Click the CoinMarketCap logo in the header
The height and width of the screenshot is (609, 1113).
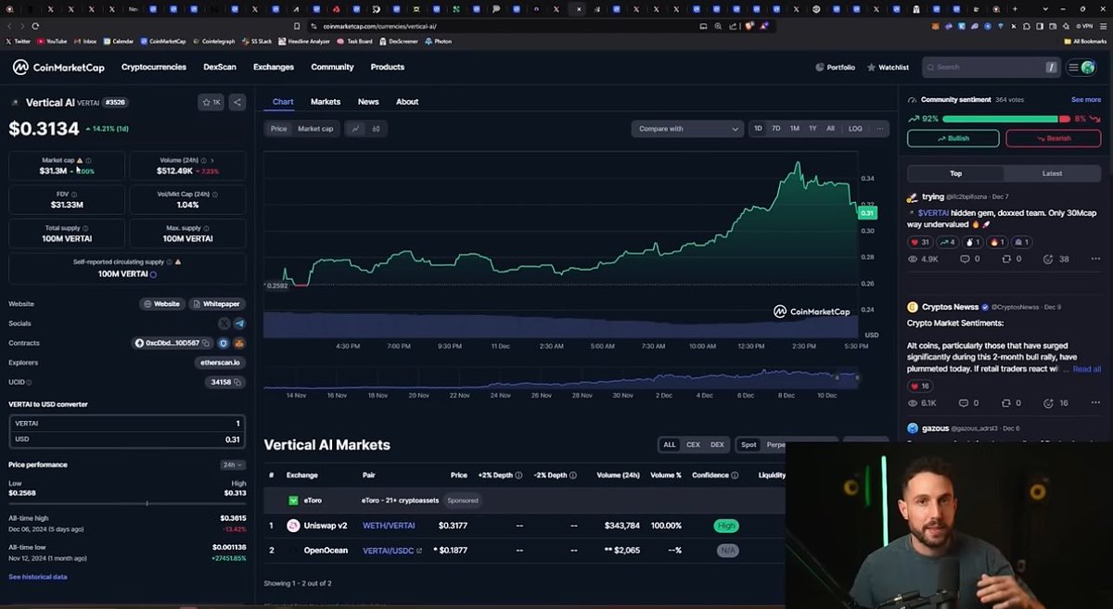(58, 67)
